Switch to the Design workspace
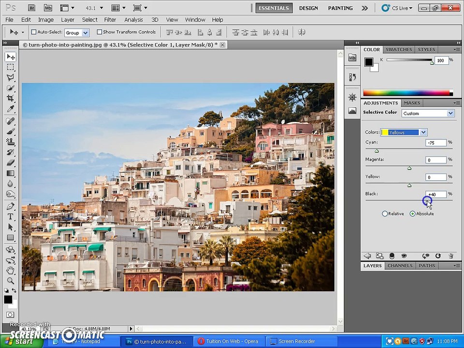464x348 pixels. click(x=308, y=8)
